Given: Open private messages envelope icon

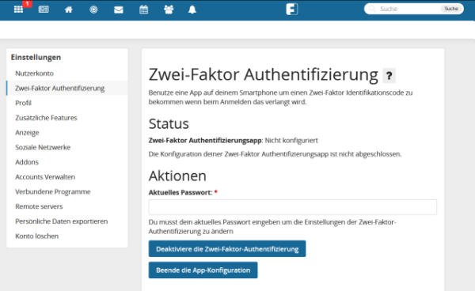Looking at the screenshot, I should click(119, 10).
